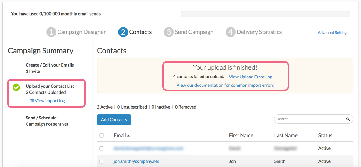Click the step 1 circle icon

click(x=51, y=32)
